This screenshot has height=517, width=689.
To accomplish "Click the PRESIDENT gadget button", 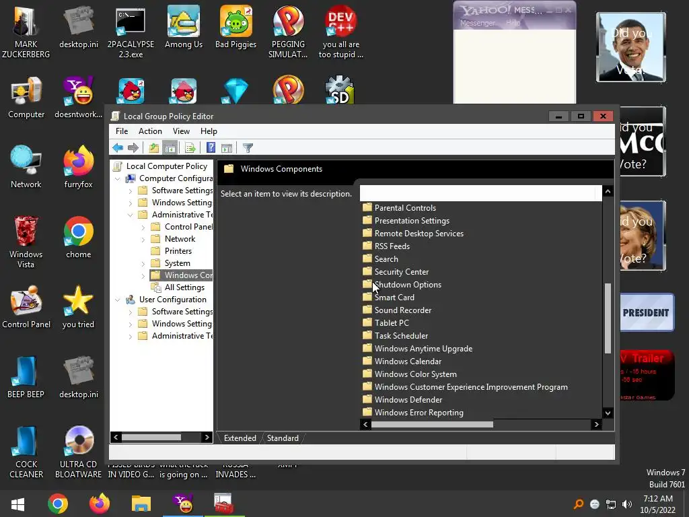I will 647,312.
